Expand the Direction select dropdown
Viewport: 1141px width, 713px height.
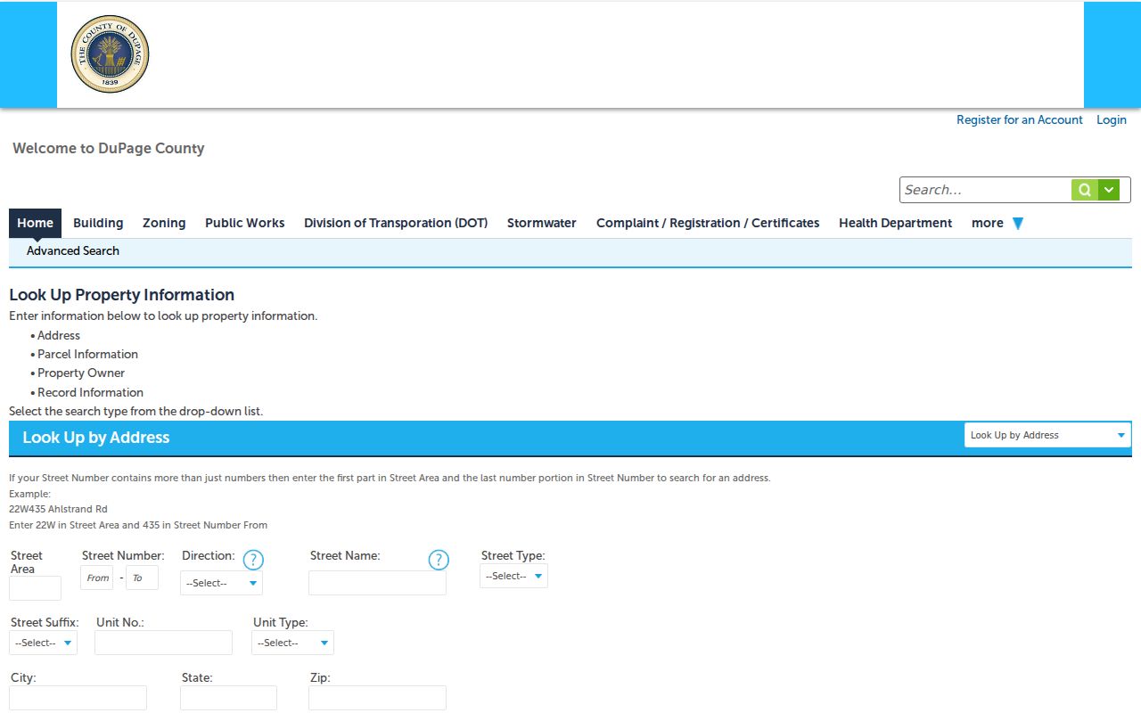coord(221,583)
